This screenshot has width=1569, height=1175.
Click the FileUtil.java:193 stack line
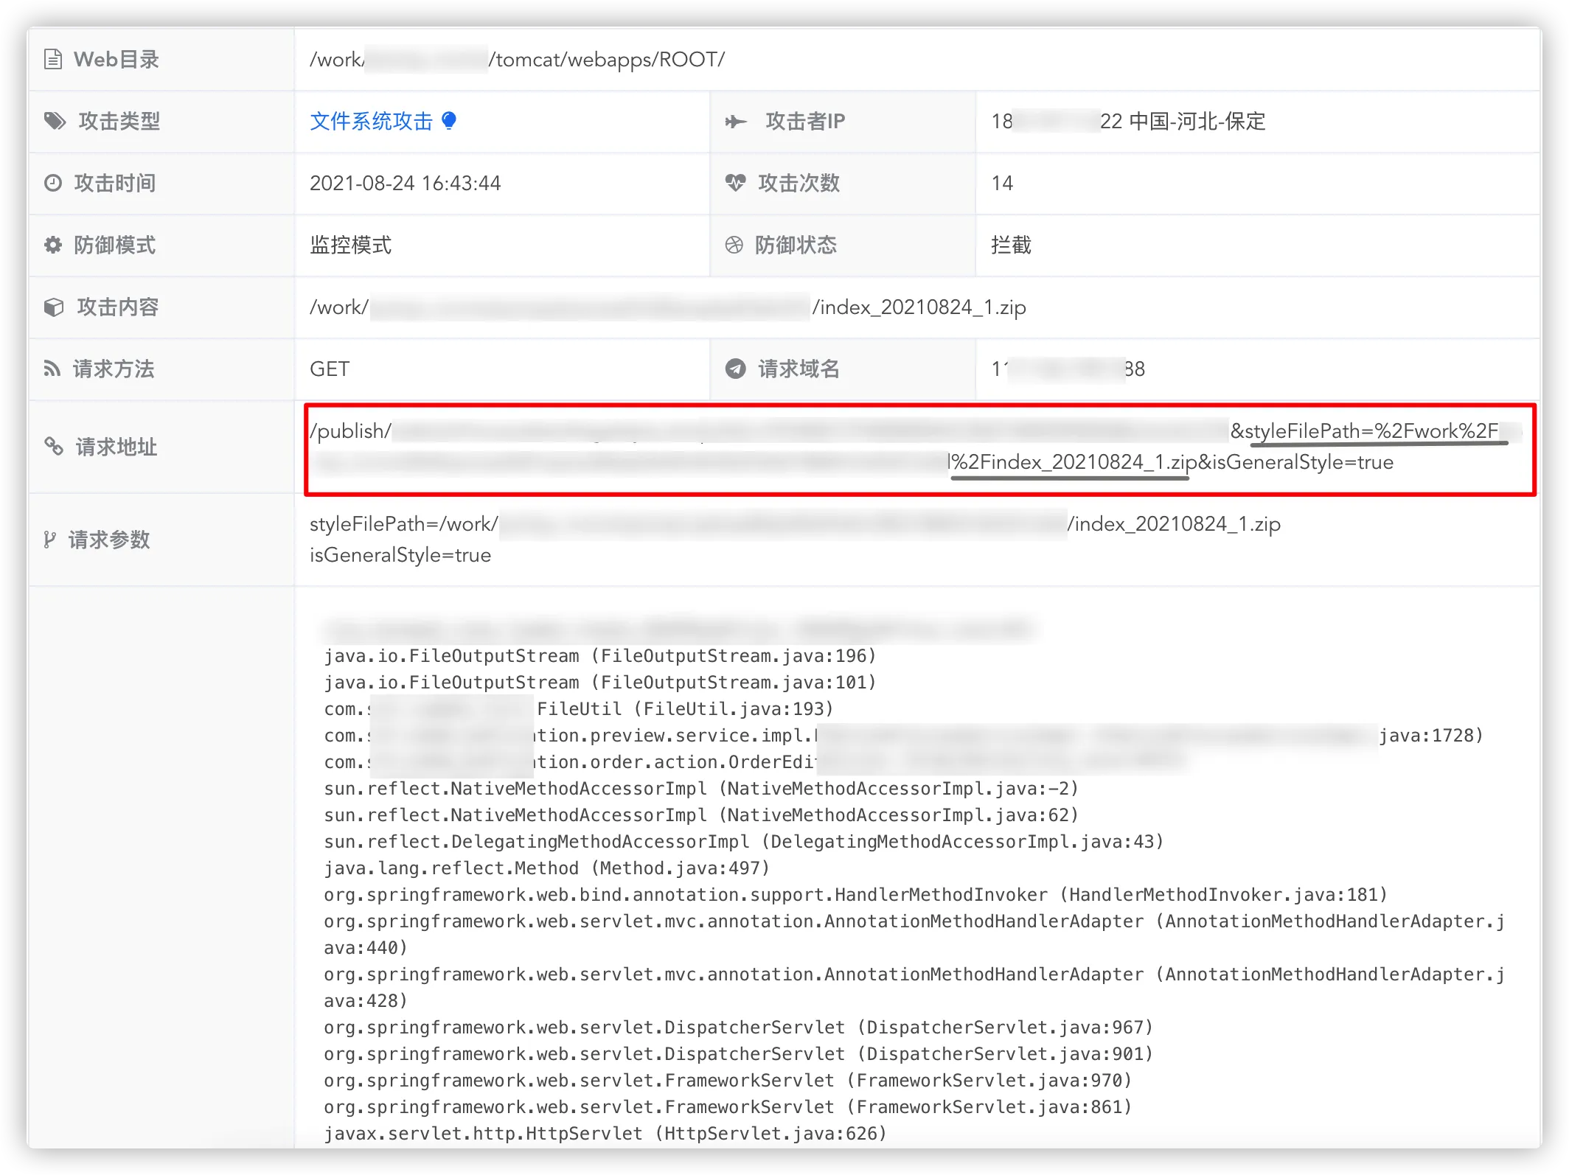click(579, 708)
